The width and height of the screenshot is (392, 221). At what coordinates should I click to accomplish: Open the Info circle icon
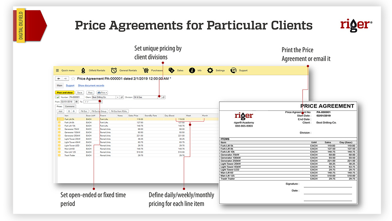192,70
